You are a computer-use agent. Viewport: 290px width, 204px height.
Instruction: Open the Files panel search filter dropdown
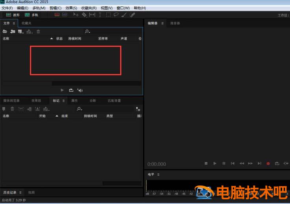click(x=87, y=32)
